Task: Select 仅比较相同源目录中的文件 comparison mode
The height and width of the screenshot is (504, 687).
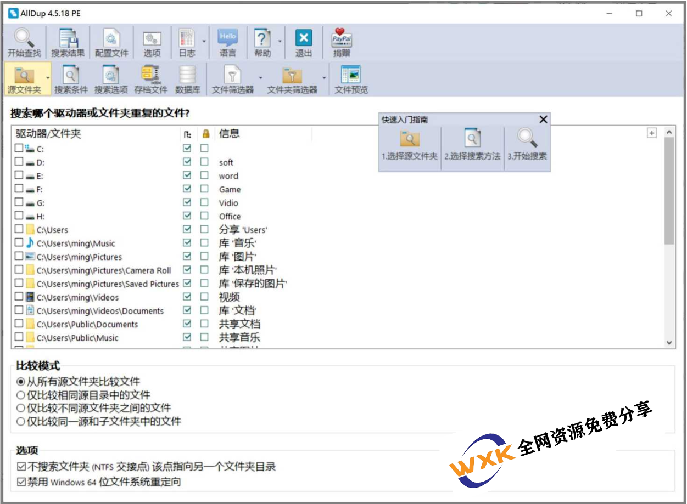Action: [83, 395]
